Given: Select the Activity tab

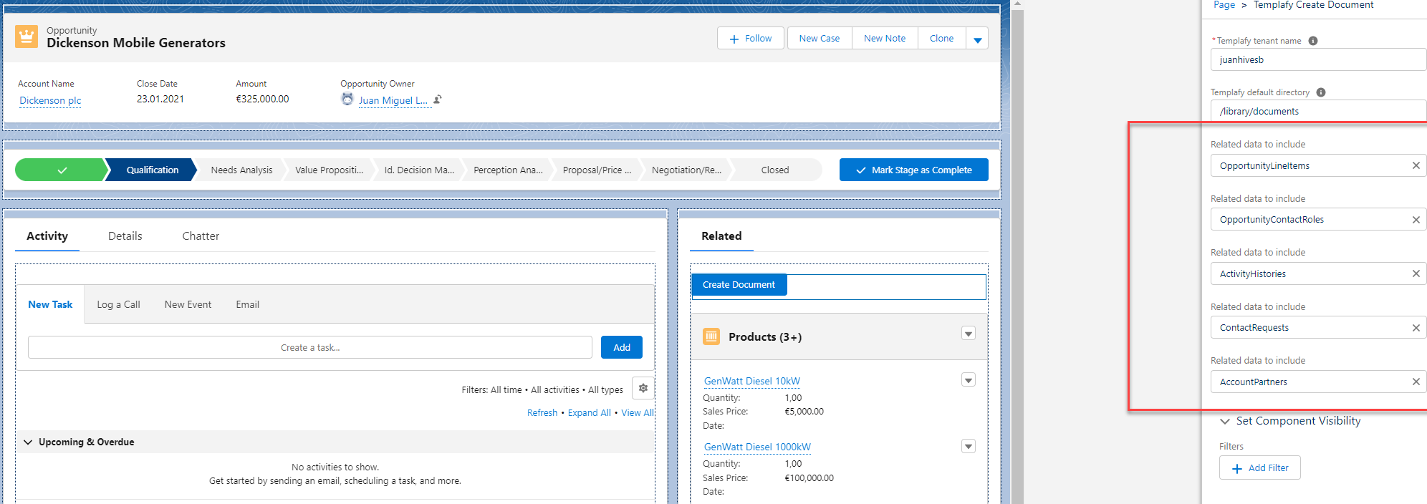Looking at the screenshot, I should (x=47, y=236).
